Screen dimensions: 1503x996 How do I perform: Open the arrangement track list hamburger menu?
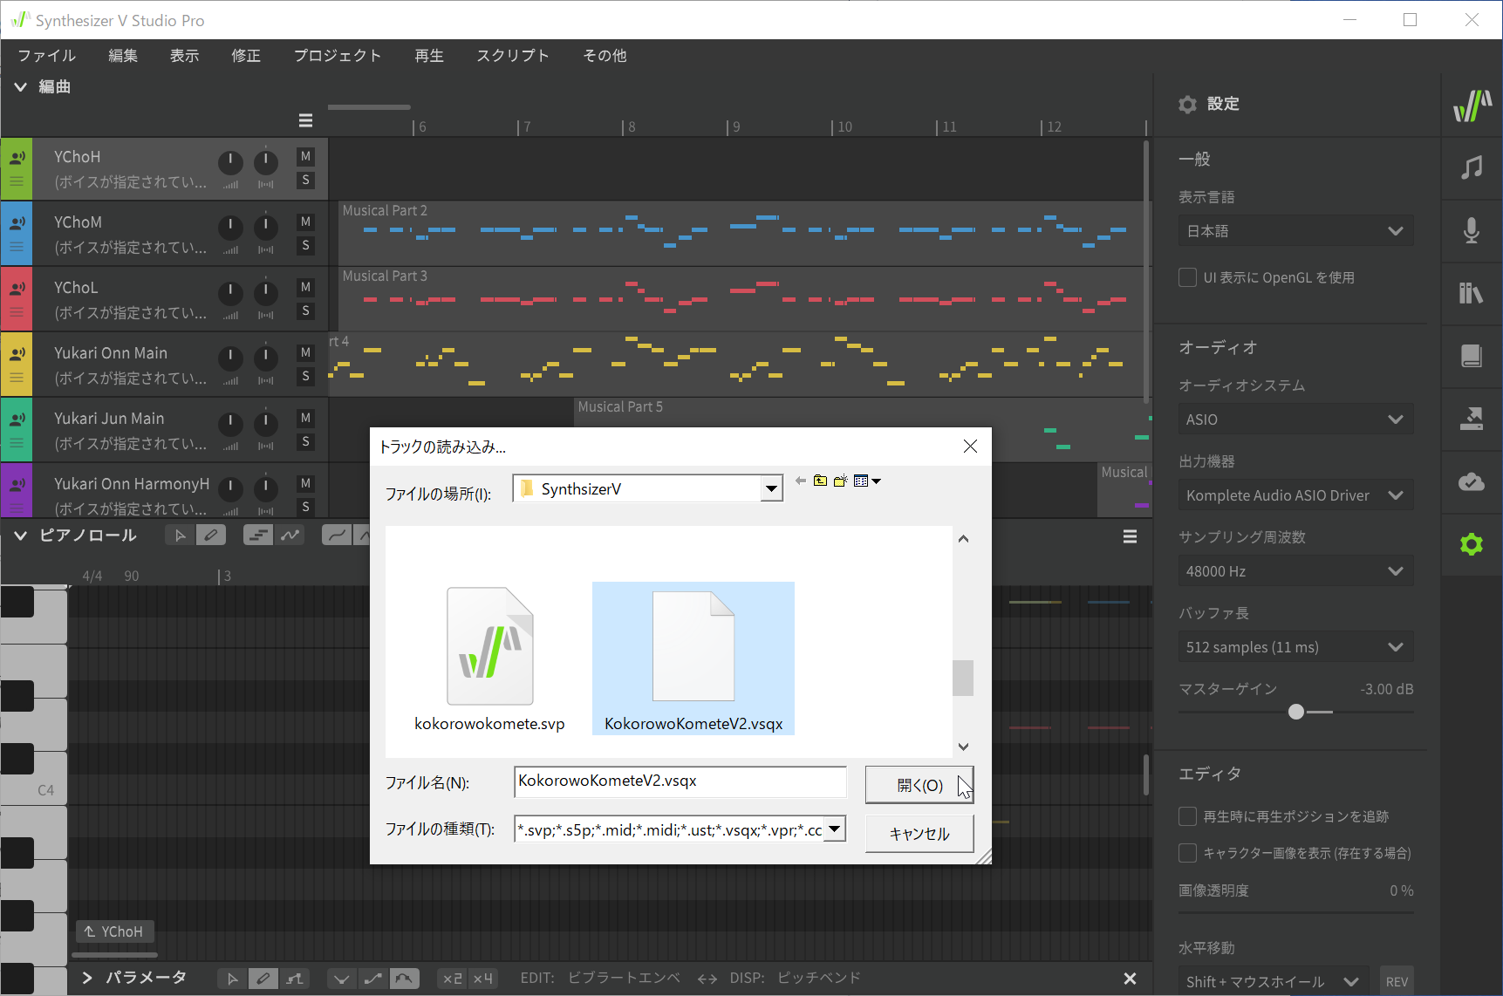[x=305, y=120]
